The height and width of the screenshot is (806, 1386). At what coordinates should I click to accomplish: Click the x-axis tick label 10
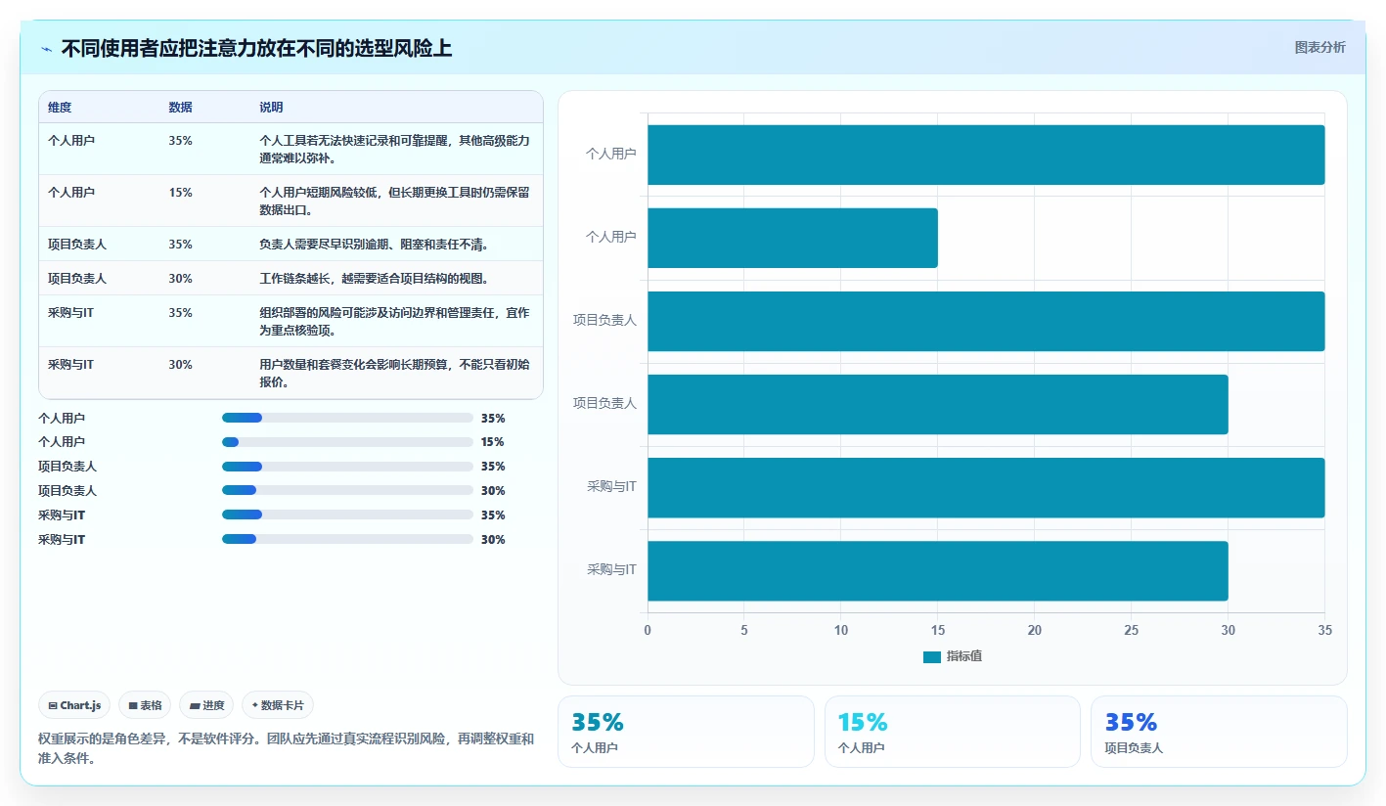click(841, 630)
